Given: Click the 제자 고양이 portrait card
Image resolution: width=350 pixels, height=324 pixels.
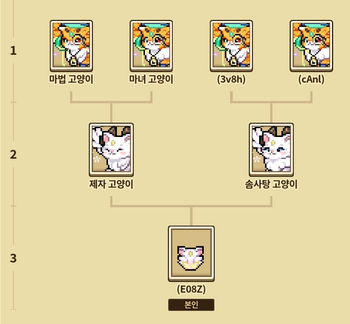Looking at the screenshot, I should click(111, 149).
